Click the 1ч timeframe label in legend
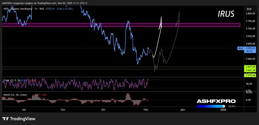Image resolution: width=259 pixels, height=125 pixels. coord(36,9)
